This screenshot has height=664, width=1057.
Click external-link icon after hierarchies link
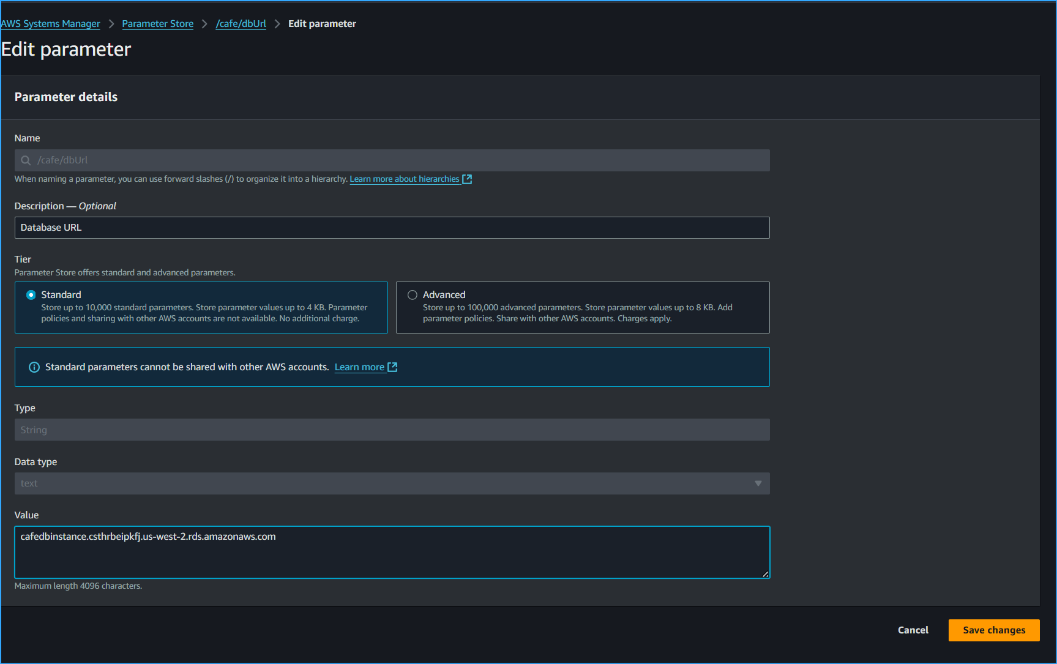pos(466,179)
